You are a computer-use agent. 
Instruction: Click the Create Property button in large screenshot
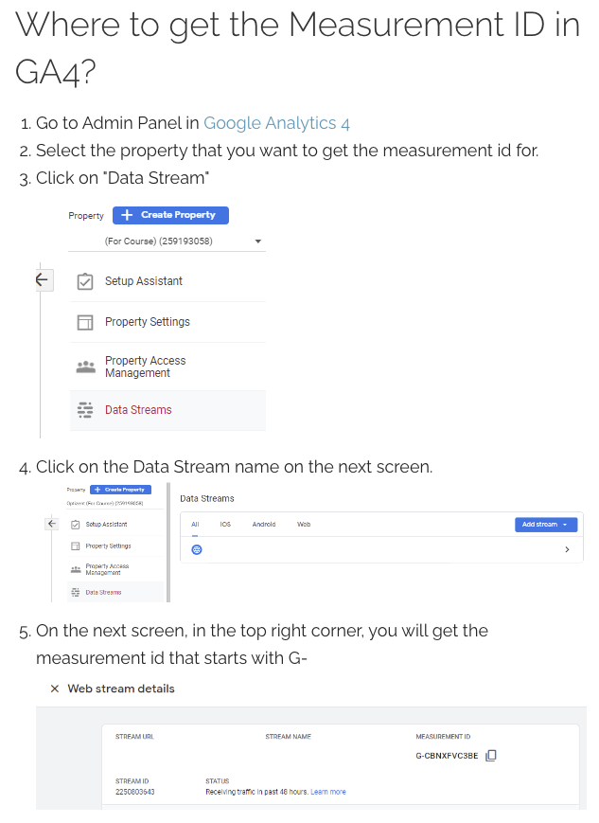tap(170, 215)
